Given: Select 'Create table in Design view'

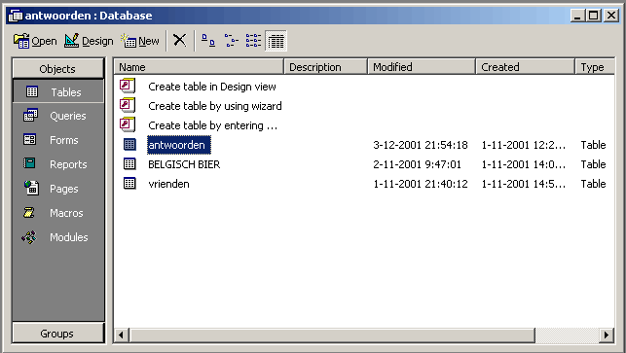Looking at the screenshot, I should [212, 87].
